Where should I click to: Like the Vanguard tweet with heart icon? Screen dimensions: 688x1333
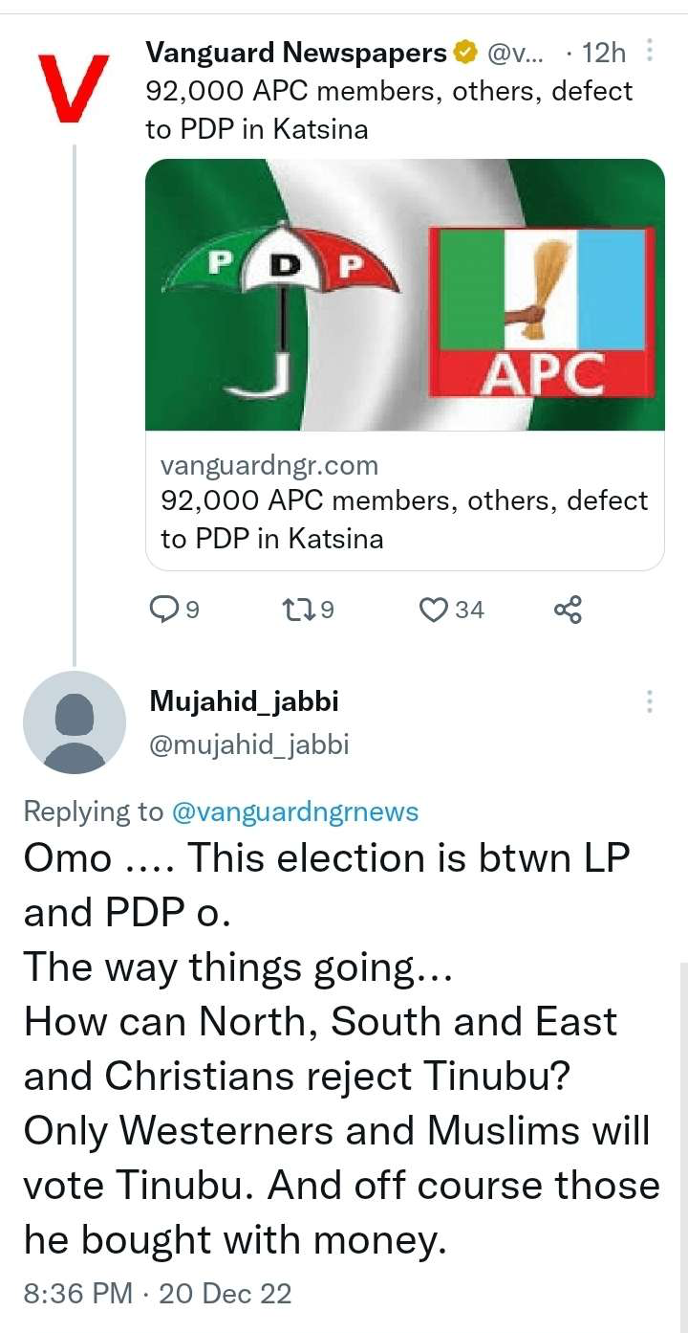click(x=436, y=609)
